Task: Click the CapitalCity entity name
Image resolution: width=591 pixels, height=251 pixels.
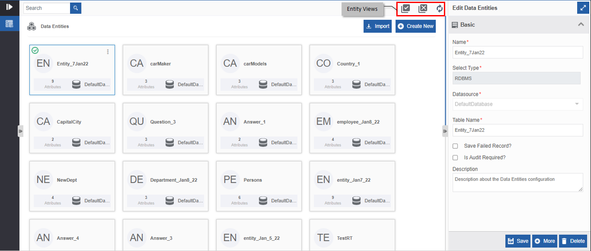Action: (69, 122)
